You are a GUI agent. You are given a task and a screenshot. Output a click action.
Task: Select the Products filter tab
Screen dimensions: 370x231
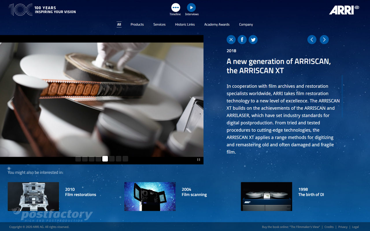pos(137,25)
